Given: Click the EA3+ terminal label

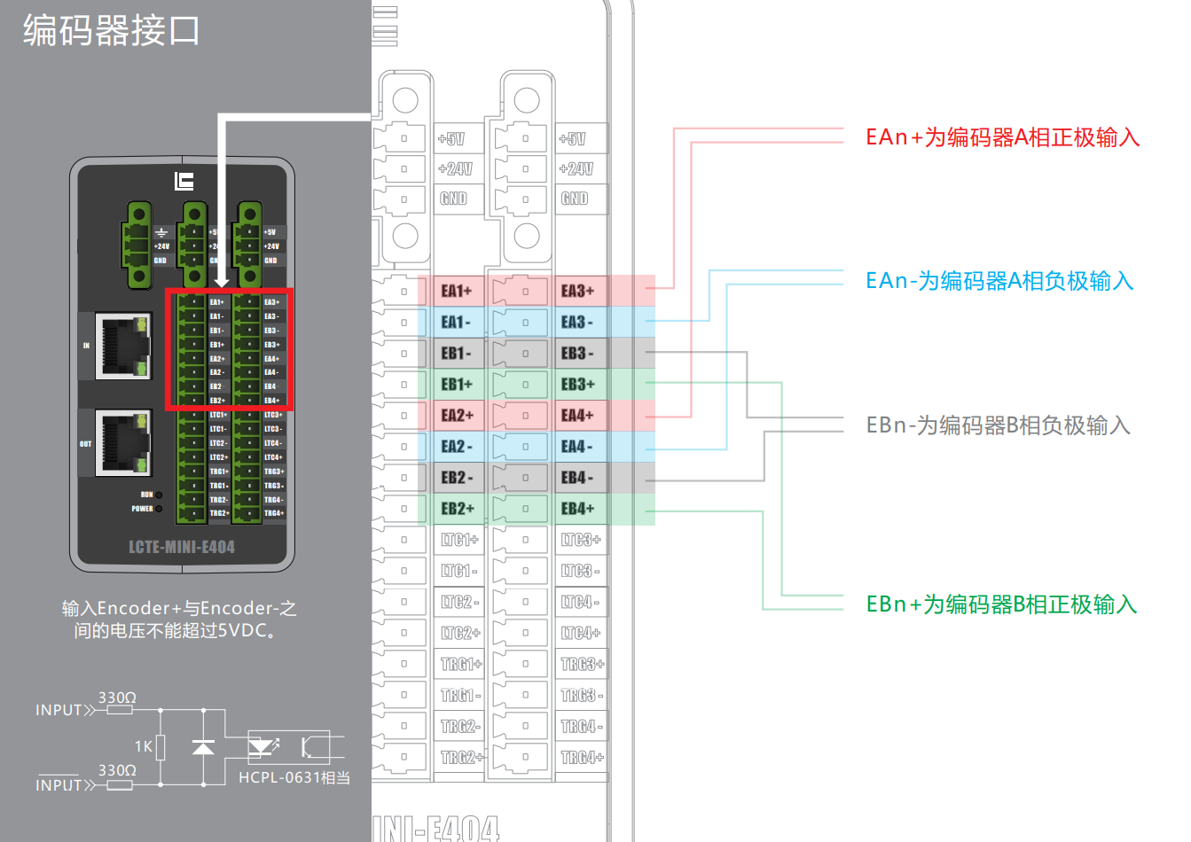Looking at the screenshot, I should [577, 291].
